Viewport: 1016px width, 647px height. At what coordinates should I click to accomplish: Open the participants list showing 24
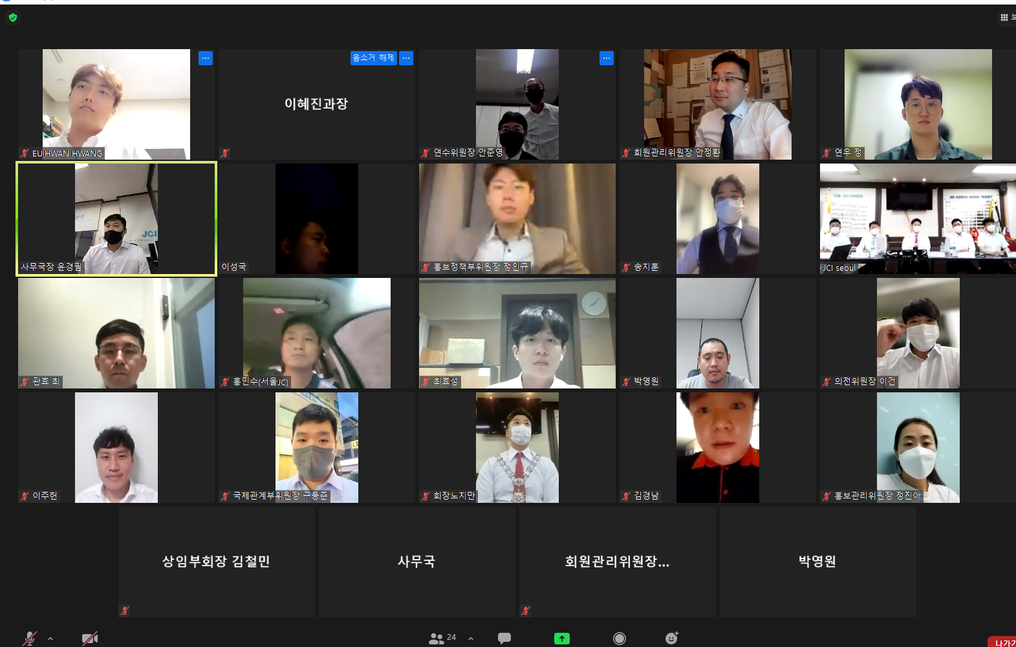coord(442,638)
